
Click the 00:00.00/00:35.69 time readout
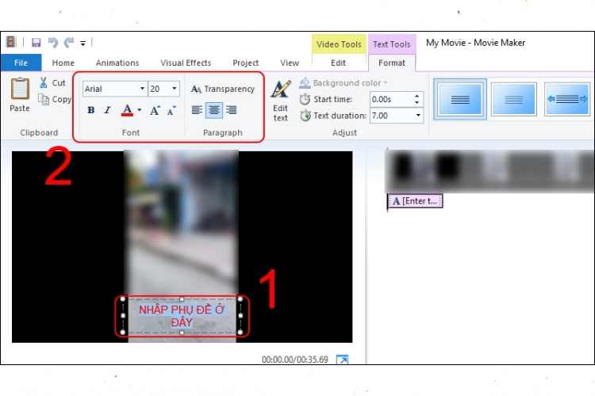coord(294,360)
